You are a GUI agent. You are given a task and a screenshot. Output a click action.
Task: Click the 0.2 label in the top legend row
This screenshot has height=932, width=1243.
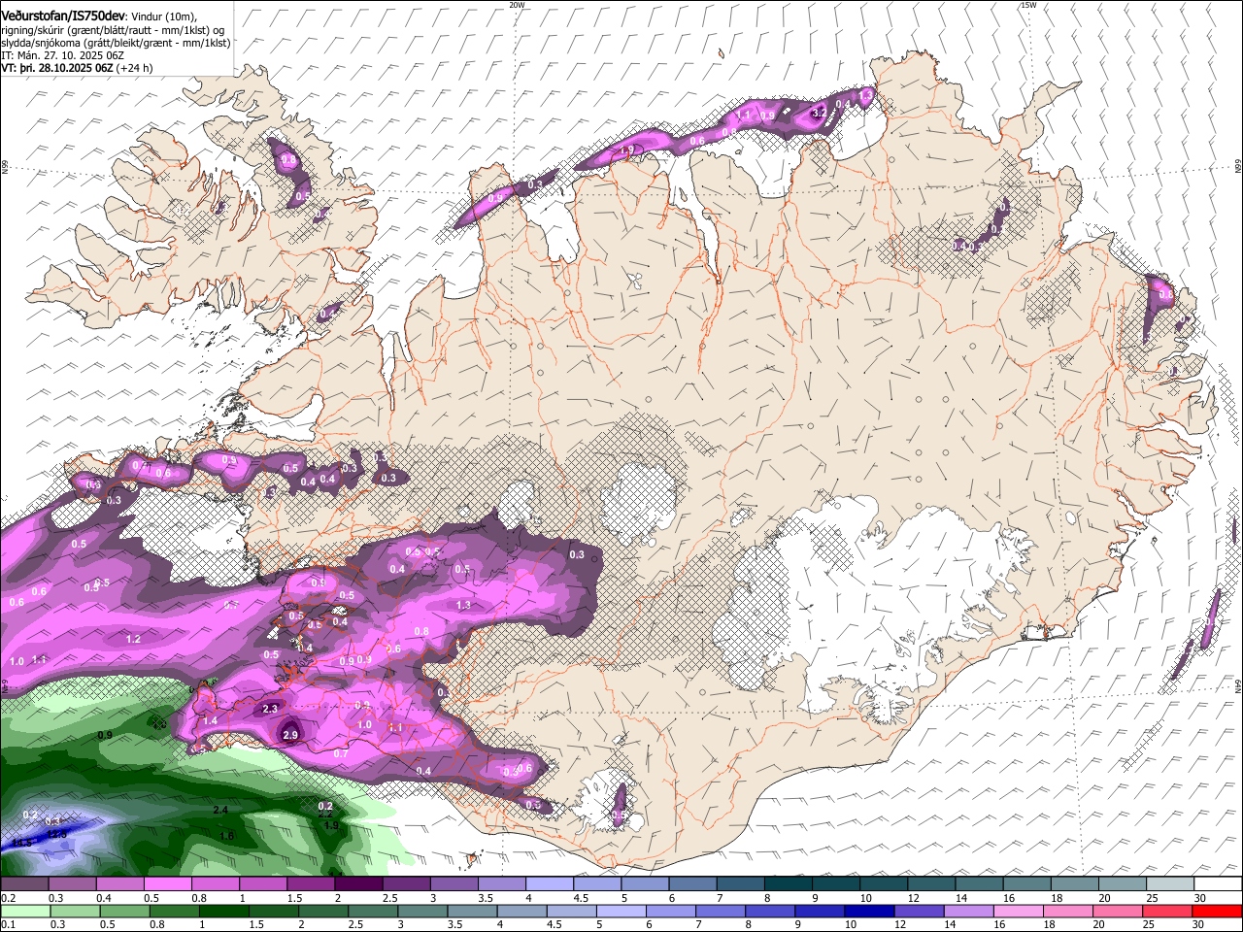8,898
